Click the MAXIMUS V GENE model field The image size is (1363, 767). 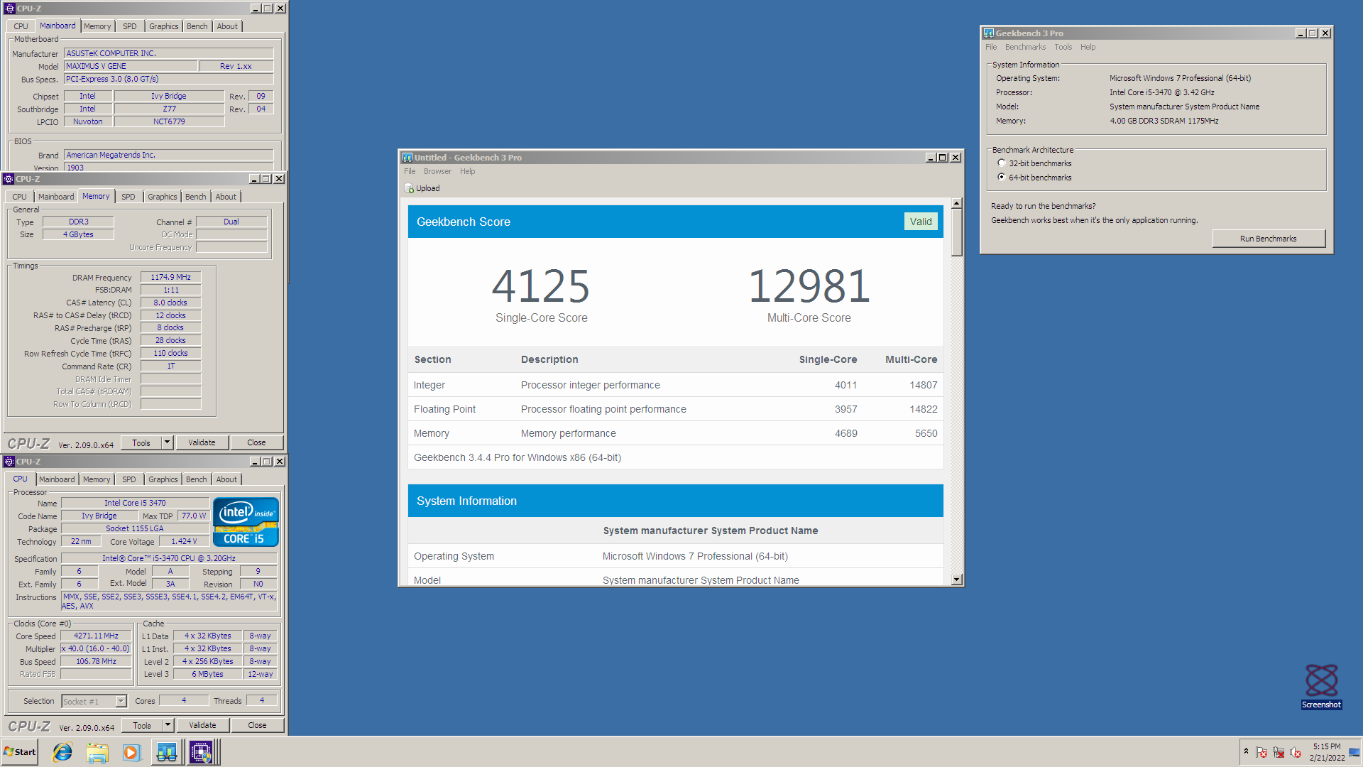click(x=131, y=66)
